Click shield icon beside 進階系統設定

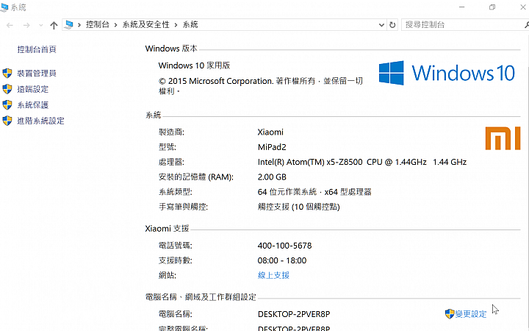coord(7,121)
